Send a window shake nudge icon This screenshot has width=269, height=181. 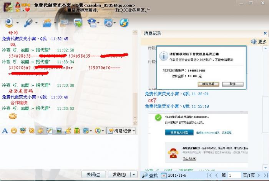(x=32, y=131)
